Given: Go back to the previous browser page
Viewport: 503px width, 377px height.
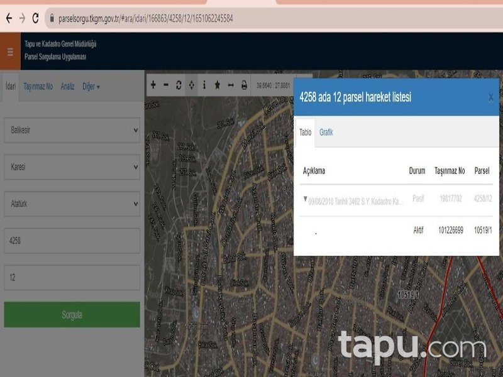Looking at the screenshot, I should (x=9, y=18).
